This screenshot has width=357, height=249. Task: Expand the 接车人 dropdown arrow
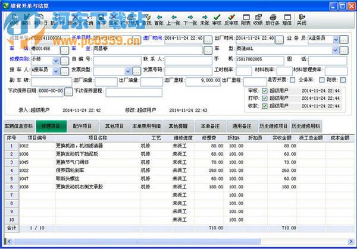click(x=56, y=71)
